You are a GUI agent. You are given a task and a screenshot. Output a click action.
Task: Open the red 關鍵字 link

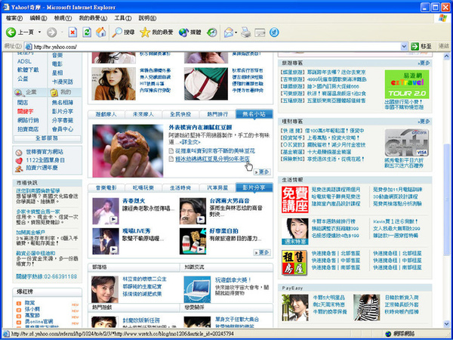pos(25,112)
